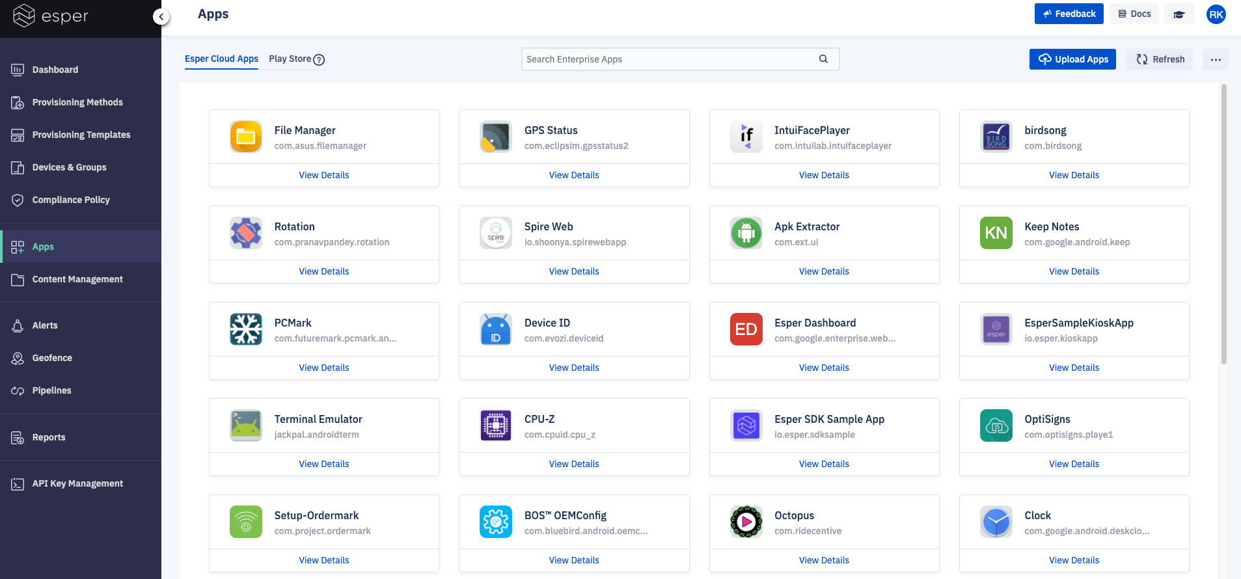Click the File Manager app icon
This screenshot has height=579, width=1241.
246,137
